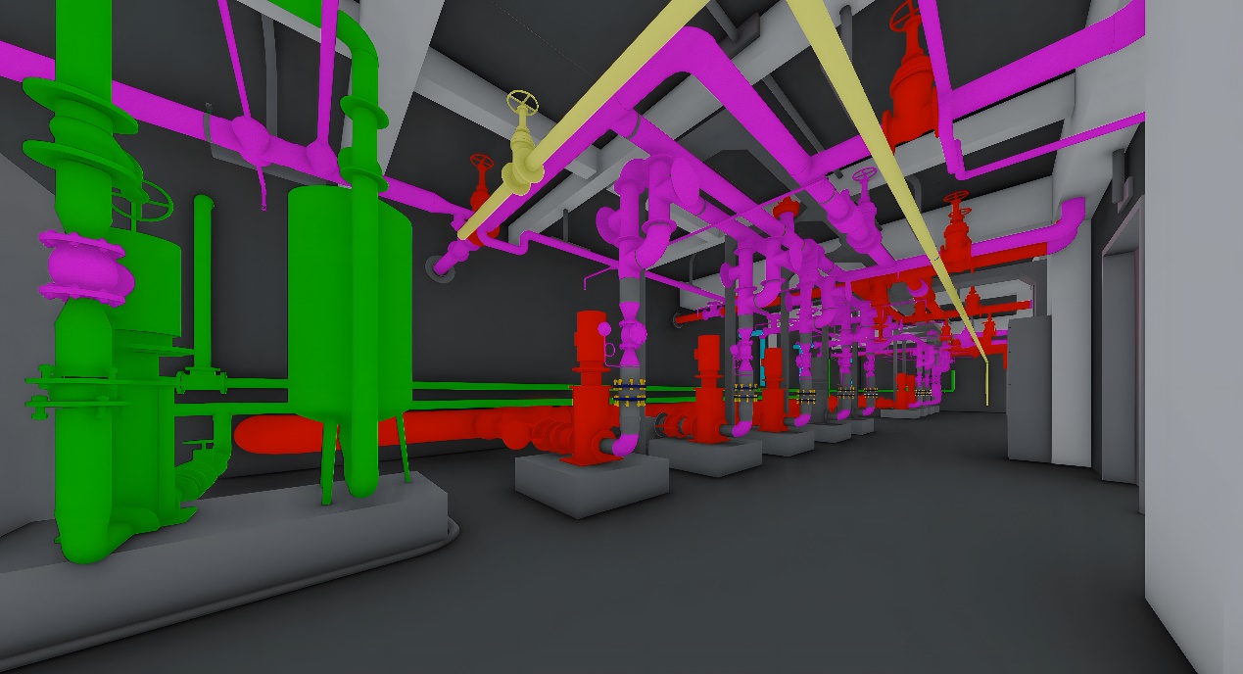Click the large green cylindrical tank
Screen dimensions: 1243x674
[348, 294]
